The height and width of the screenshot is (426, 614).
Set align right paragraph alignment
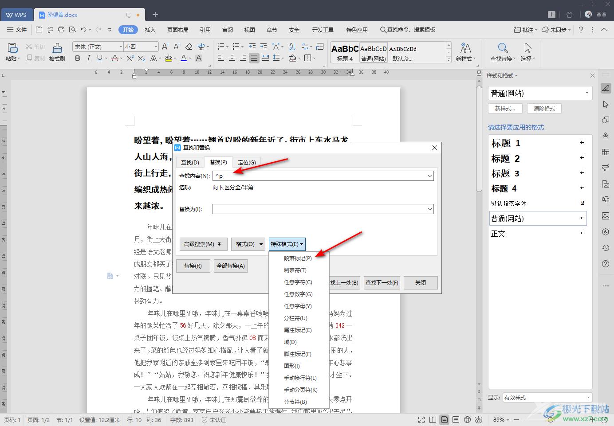(x=243, y=58)
